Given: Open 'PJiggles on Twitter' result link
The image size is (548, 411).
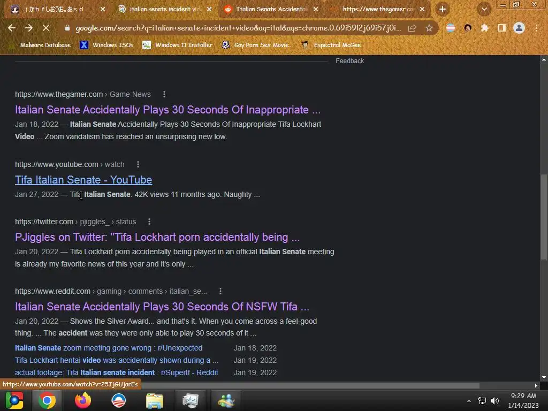Looking at the screenshot, I should pos(157,237).
